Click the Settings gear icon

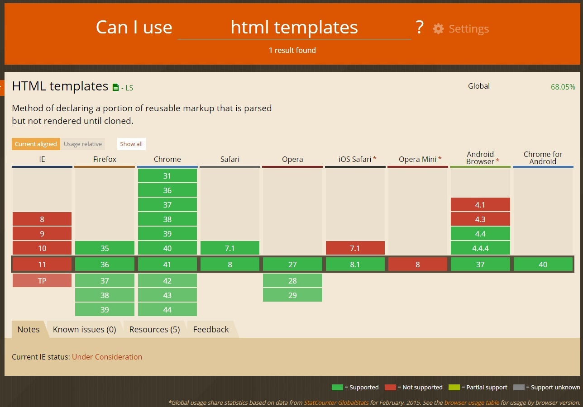(438, 29)
